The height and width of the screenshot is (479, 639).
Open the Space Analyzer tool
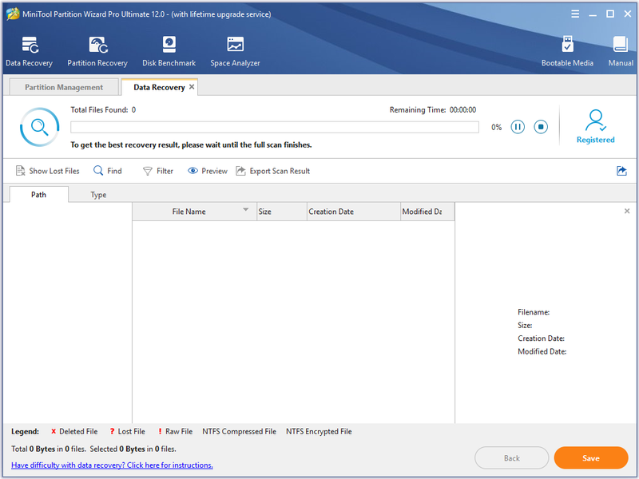[x=235, y=45]
